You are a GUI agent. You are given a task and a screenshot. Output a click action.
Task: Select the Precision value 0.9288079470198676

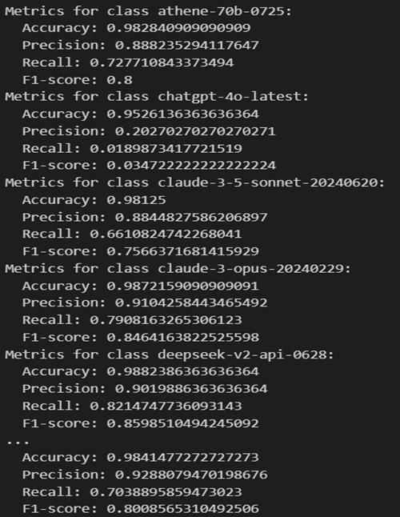pyautogui.click(x=191, y=475)
